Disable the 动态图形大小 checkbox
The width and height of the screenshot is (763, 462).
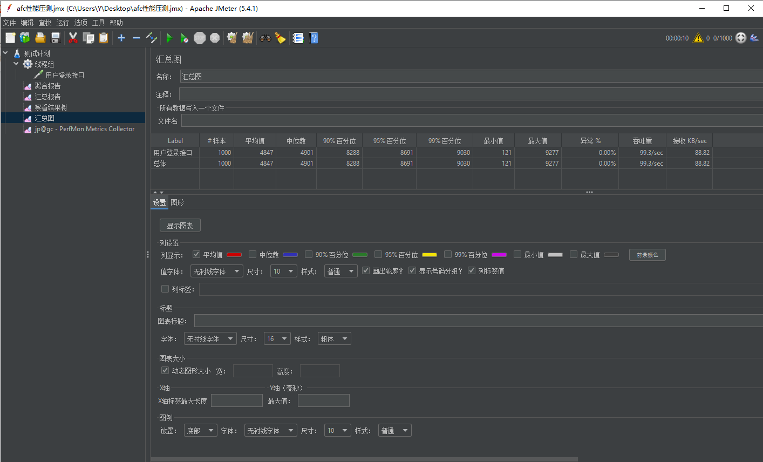coord(165,370)
